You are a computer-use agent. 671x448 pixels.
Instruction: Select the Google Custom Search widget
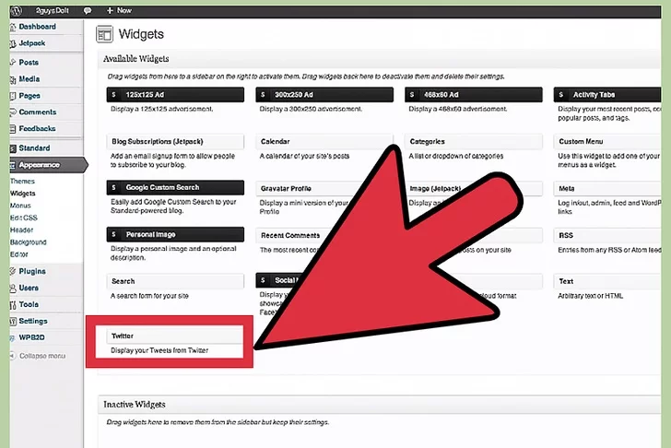pyautogui.click(x=174, y=188)
